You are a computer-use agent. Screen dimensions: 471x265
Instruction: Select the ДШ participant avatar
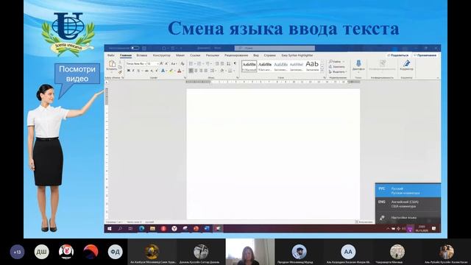coord(42,252)
